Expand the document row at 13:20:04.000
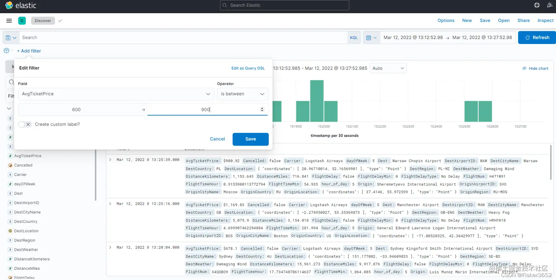This screenshot has height=280, width=556. [x=110, y=247]
